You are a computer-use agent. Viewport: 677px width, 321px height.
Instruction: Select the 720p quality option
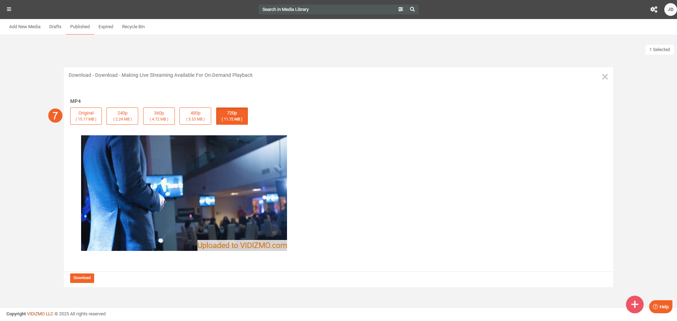[232, 116]
